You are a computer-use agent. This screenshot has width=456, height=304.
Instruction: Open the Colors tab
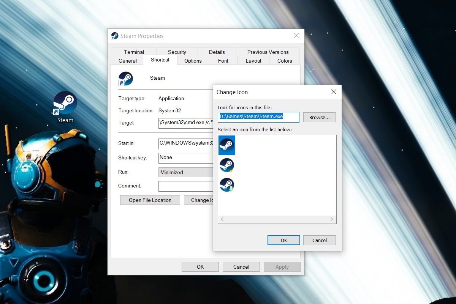pos(285,61)
